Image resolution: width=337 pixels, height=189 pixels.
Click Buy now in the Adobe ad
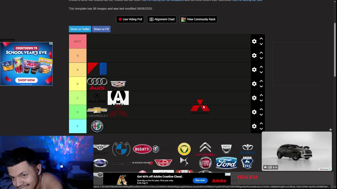coord(200,180)
